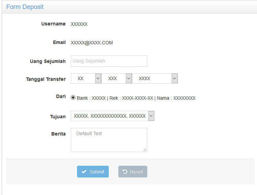The width and height of the screenshot is (257, 195).
Task: Click the Reset button
Action: pos(132,172)
